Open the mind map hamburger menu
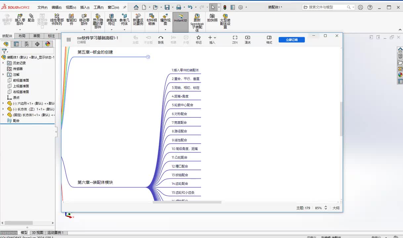The width and height of the screenshot is (403, 238). pyautogui.click(x=69, y=40)
